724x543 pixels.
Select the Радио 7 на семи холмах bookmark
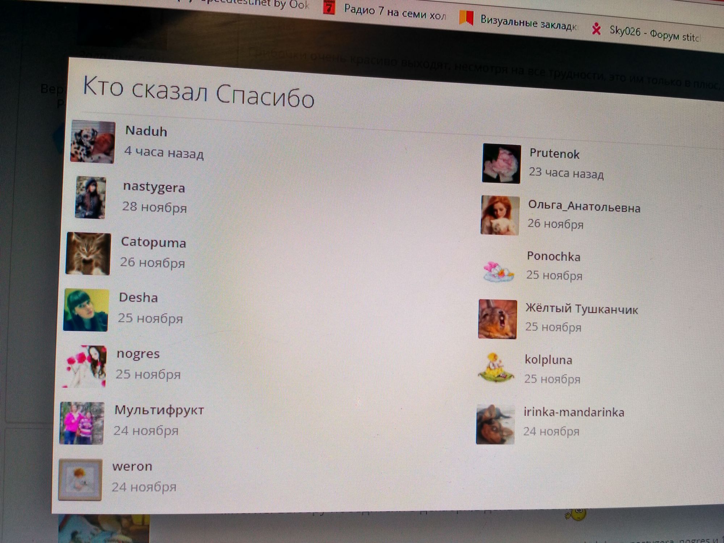[395, 13]
